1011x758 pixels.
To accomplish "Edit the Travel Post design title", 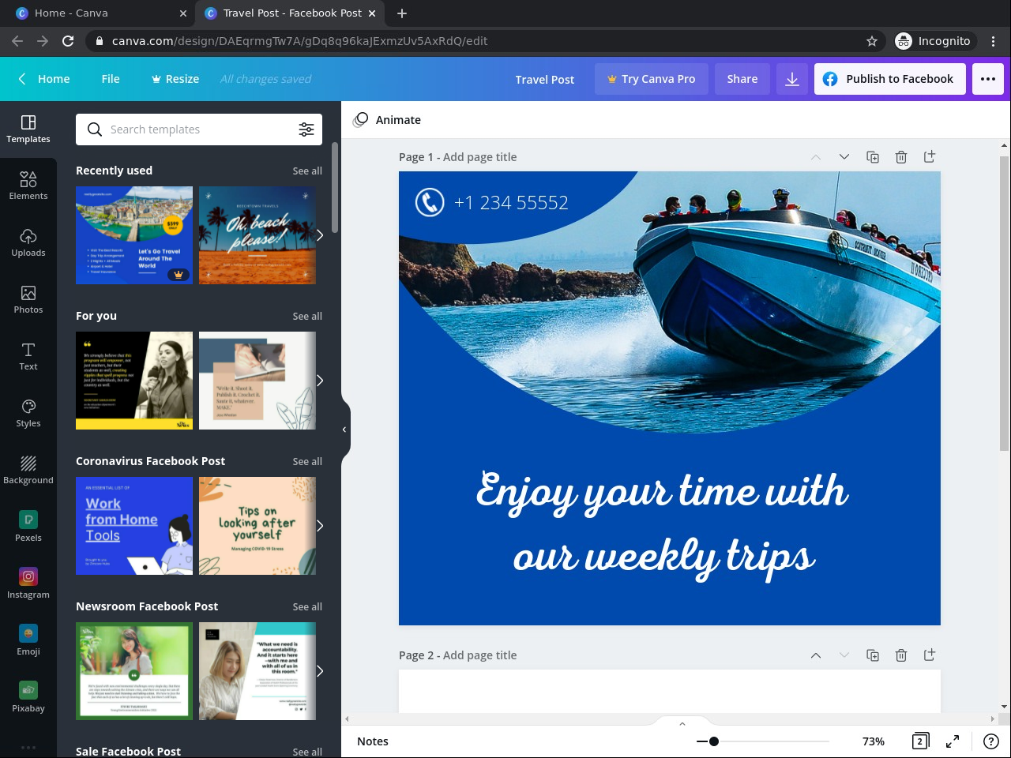I will click(545, 80).
